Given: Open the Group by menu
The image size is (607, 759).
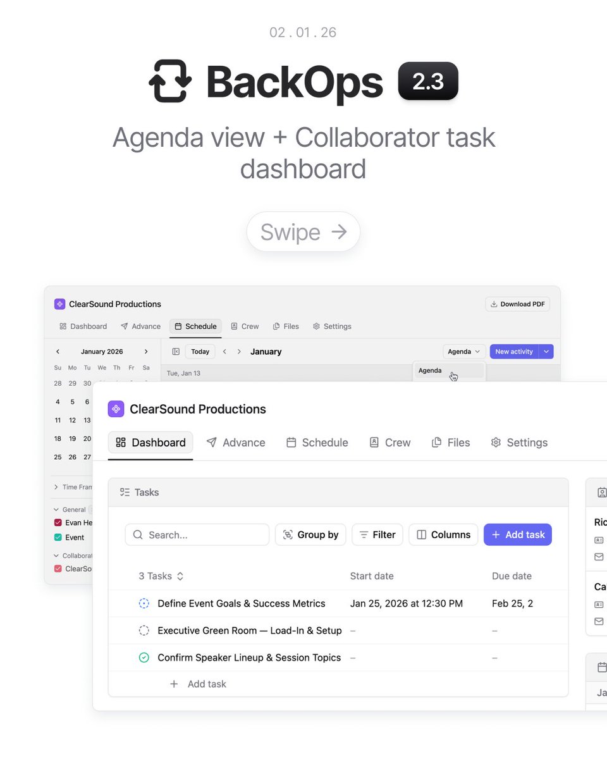Looking at the screenshot, I should click(310, 534).
